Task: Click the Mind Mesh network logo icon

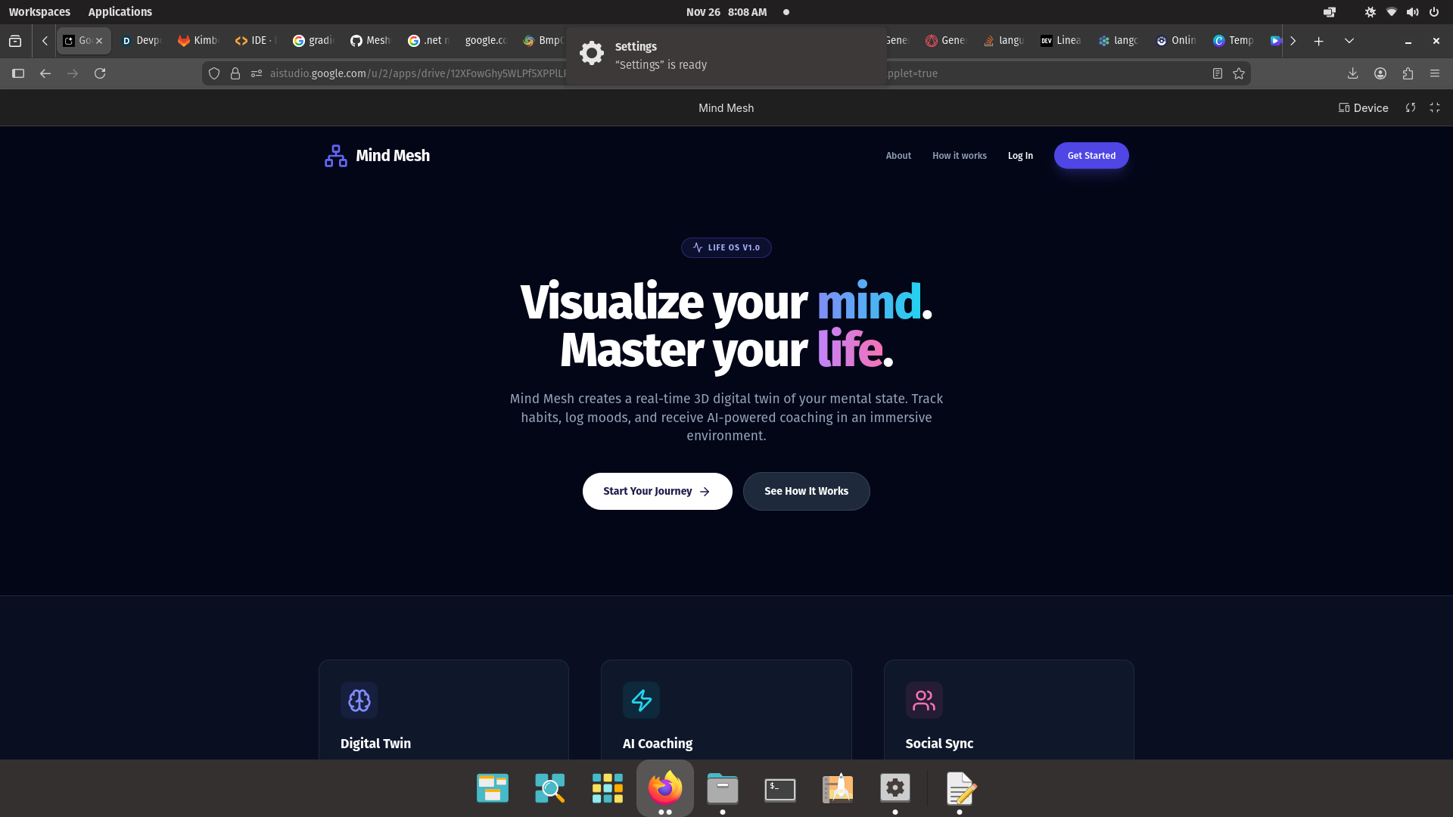Action: coord(335,156)
